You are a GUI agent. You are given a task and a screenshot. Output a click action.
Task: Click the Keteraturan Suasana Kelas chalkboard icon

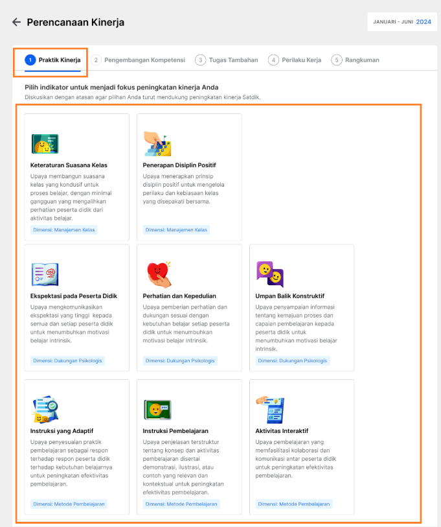pyautogui.click(x=45, y=144)
